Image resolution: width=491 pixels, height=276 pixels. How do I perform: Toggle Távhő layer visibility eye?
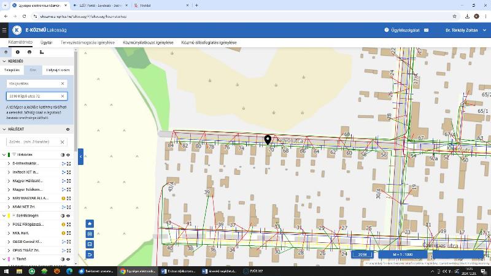tap(68, 259)
